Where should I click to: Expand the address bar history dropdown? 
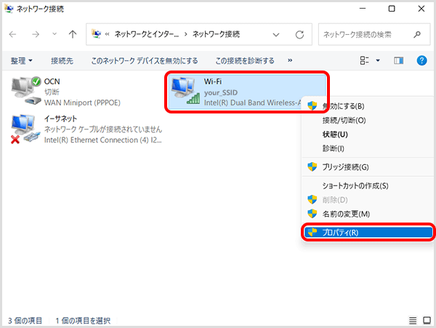275,34
